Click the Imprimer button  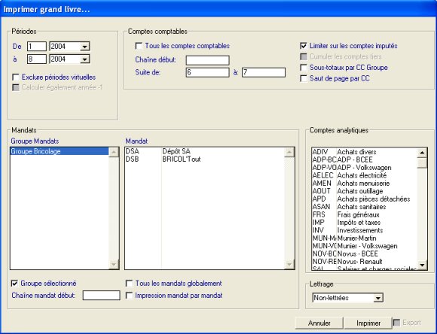pos(368,323)
